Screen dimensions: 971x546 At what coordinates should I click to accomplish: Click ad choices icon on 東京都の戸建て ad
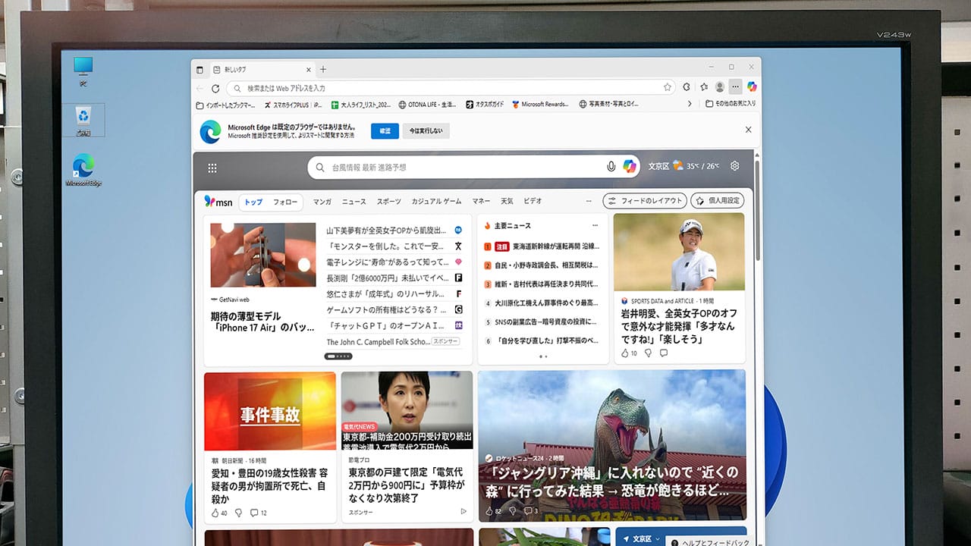(x=464, y=512)
